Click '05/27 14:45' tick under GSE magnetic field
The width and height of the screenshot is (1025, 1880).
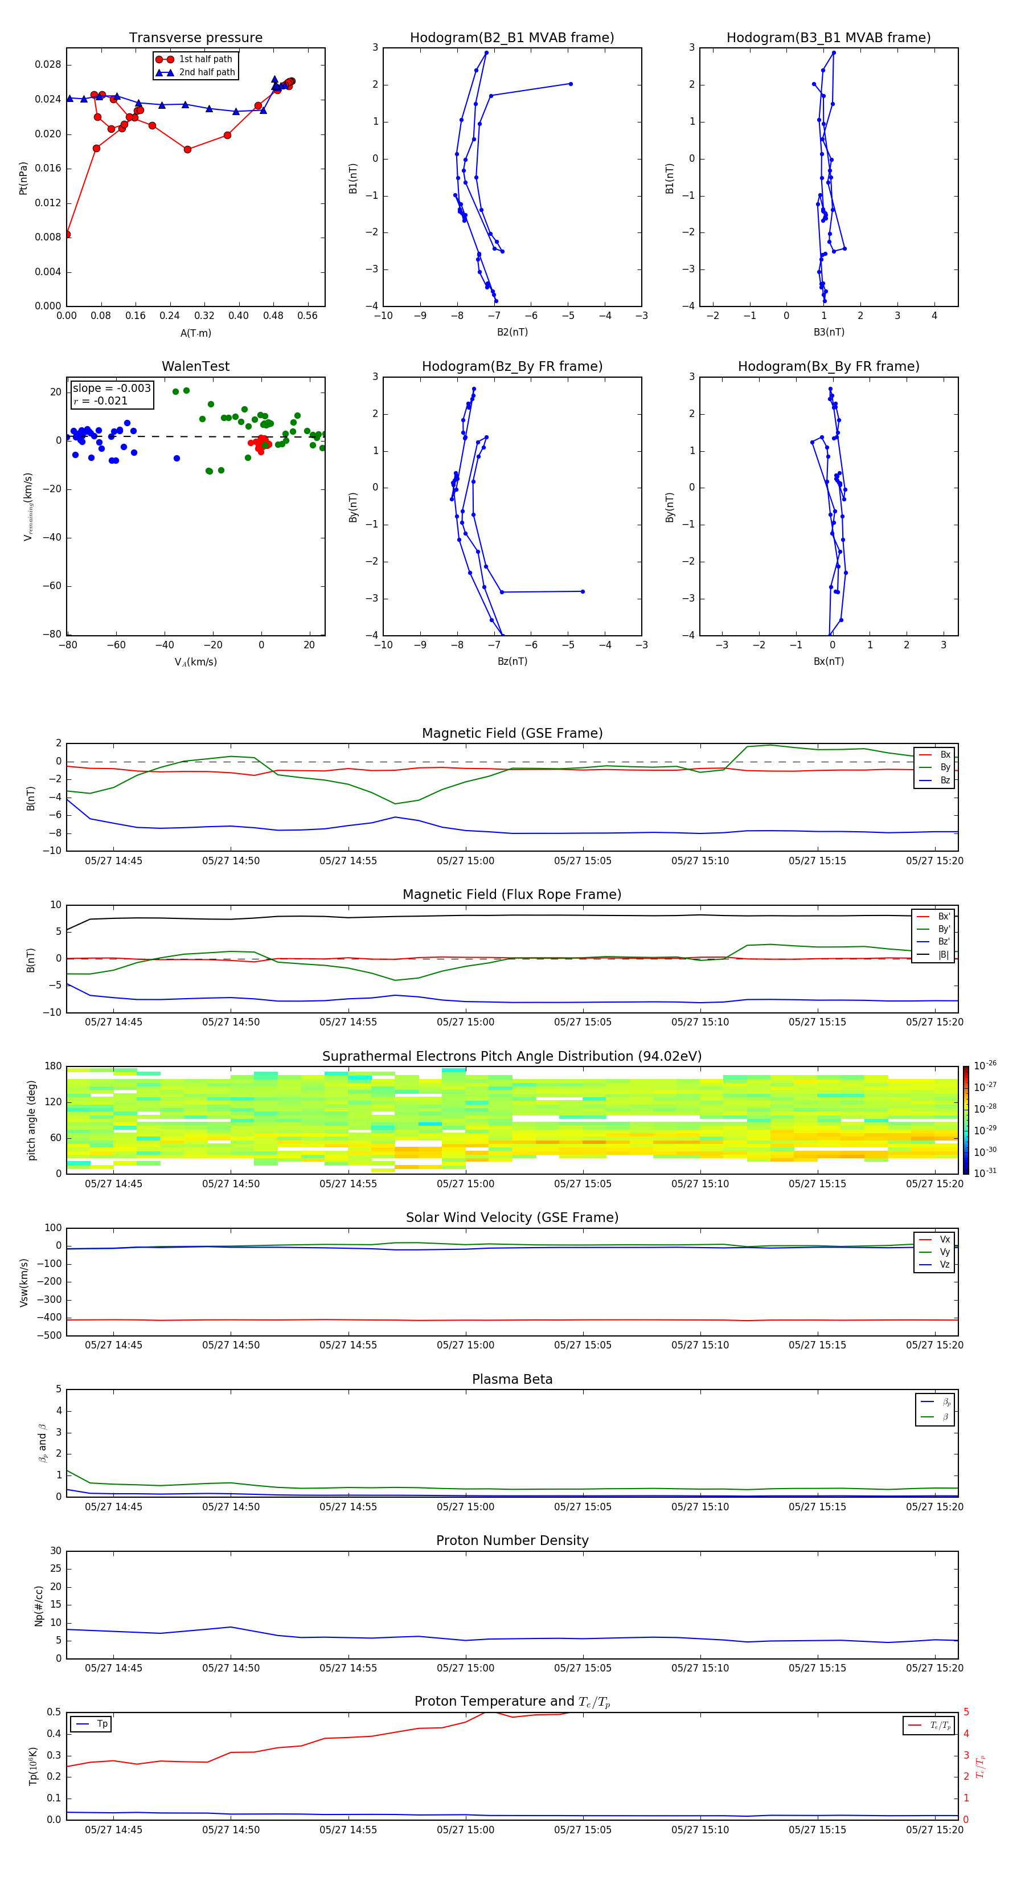(114, 860)
